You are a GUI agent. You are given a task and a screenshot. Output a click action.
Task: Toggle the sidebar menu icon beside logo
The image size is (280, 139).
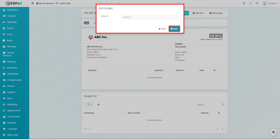point(33,3)
